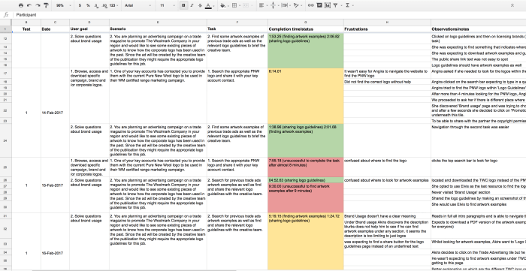
Task: Toggle bold formatting
Action: (183, 5)
